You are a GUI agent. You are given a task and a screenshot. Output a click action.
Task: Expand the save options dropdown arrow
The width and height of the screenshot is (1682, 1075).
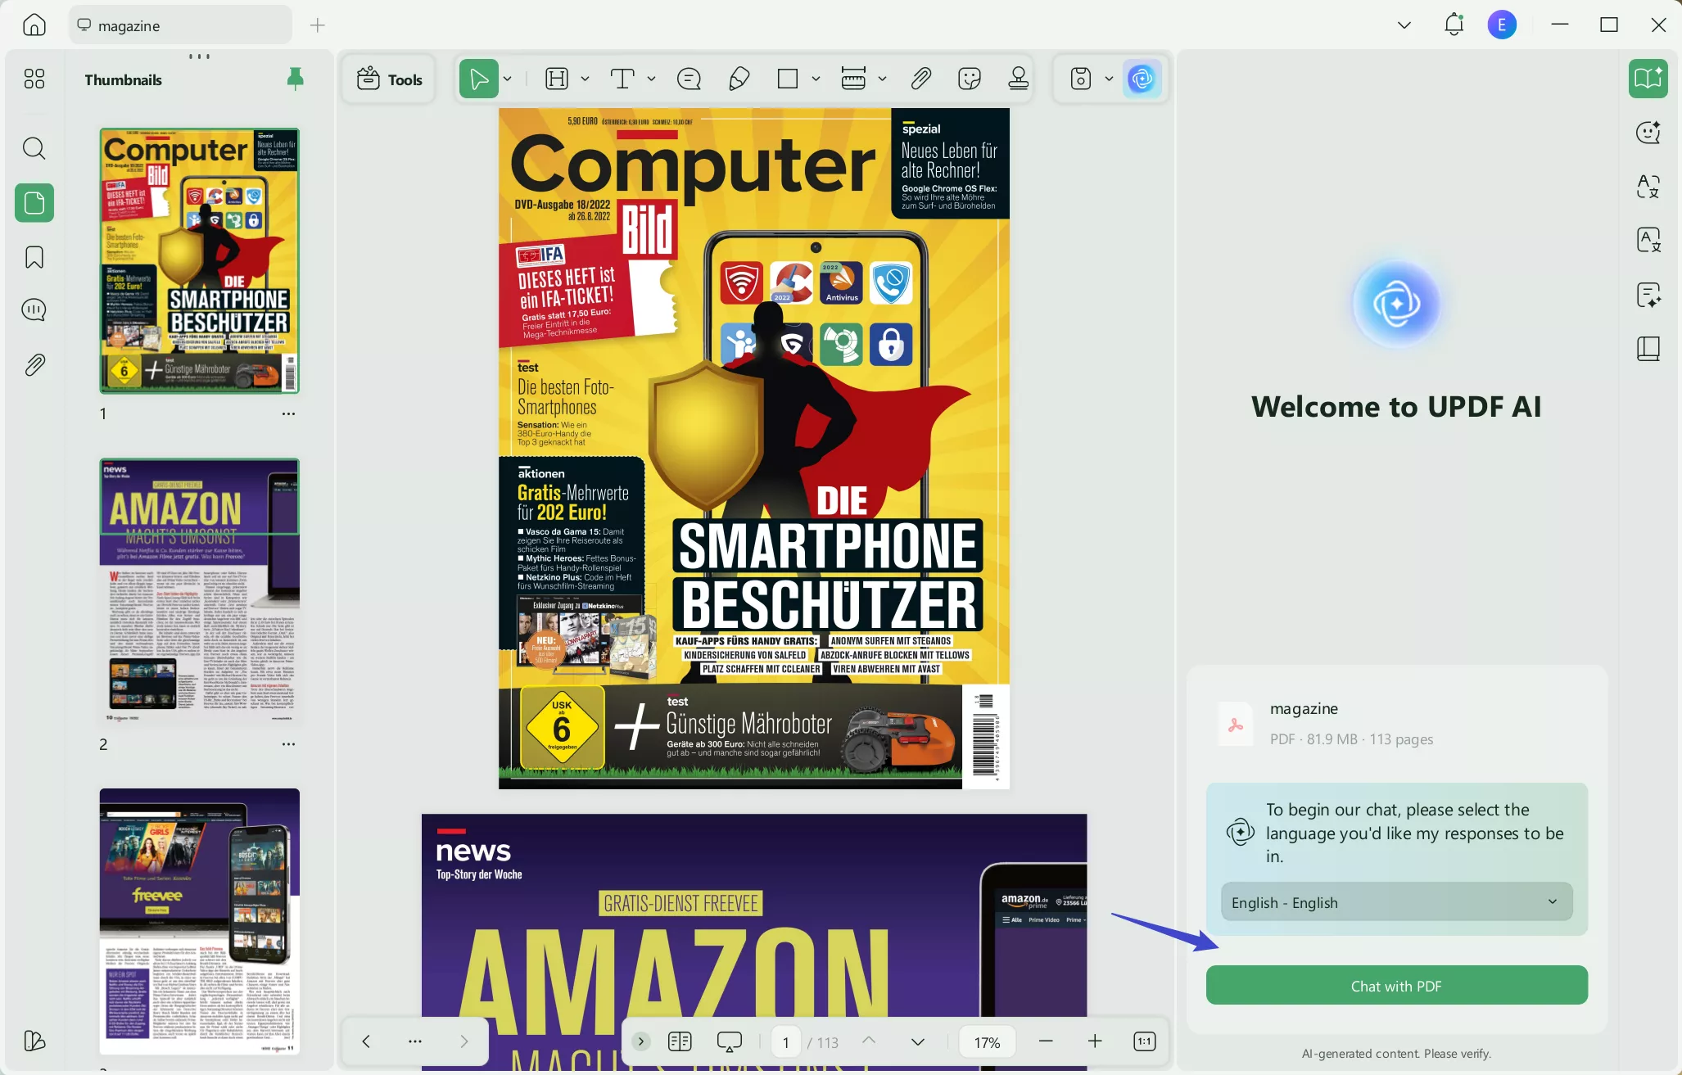1109,79
